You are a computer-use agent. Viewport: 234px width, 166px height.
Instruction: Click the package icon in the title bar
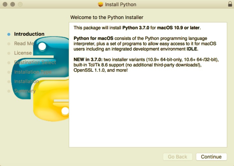pyautogui.click(x=101, y=4)
